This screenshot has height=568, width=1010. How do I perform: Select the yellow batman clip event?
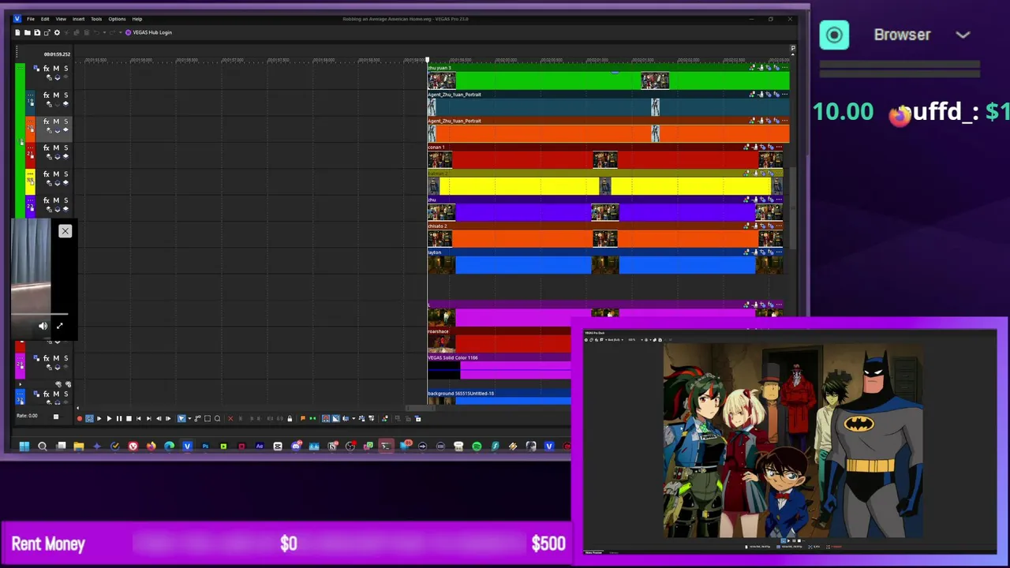tap(606, 186)
